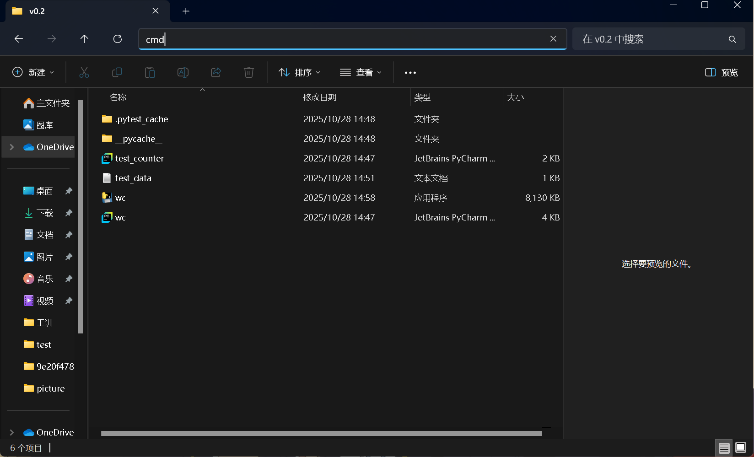Toggle the 预览 preview pane
This screenshot has height=457, width=754.
722,72
